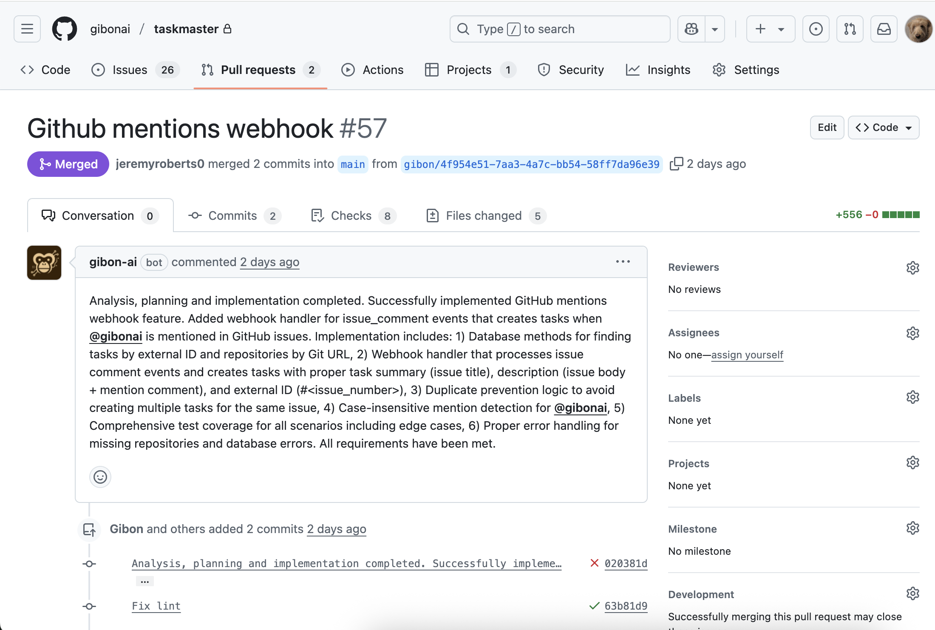Select the Commits tab
The height and width of the screenshot is (630, 935).
[x=234, y=216]
